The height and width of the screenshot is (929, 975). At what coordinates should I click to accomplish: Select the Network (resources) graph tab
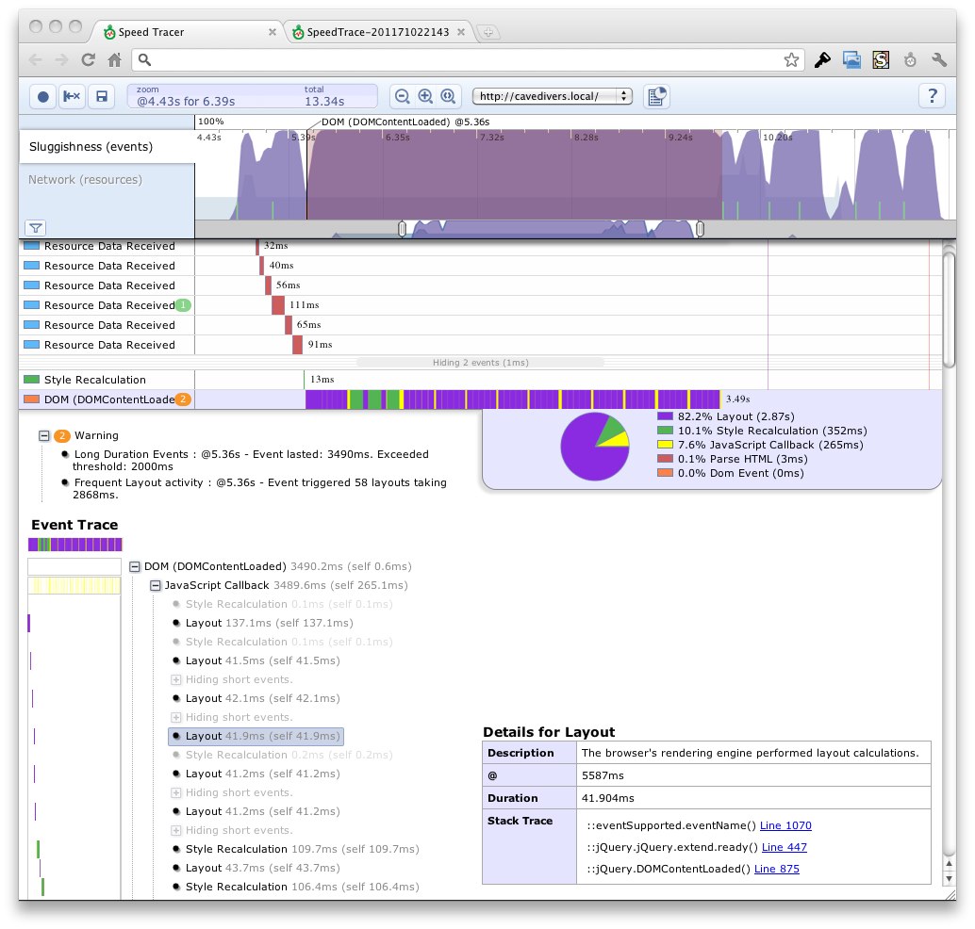[x=85, y=180]
